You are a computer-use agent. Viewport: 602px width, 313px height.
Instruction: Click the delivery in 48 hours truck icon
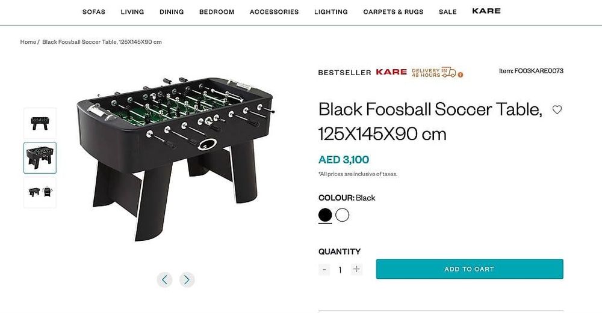click(448, 71)
